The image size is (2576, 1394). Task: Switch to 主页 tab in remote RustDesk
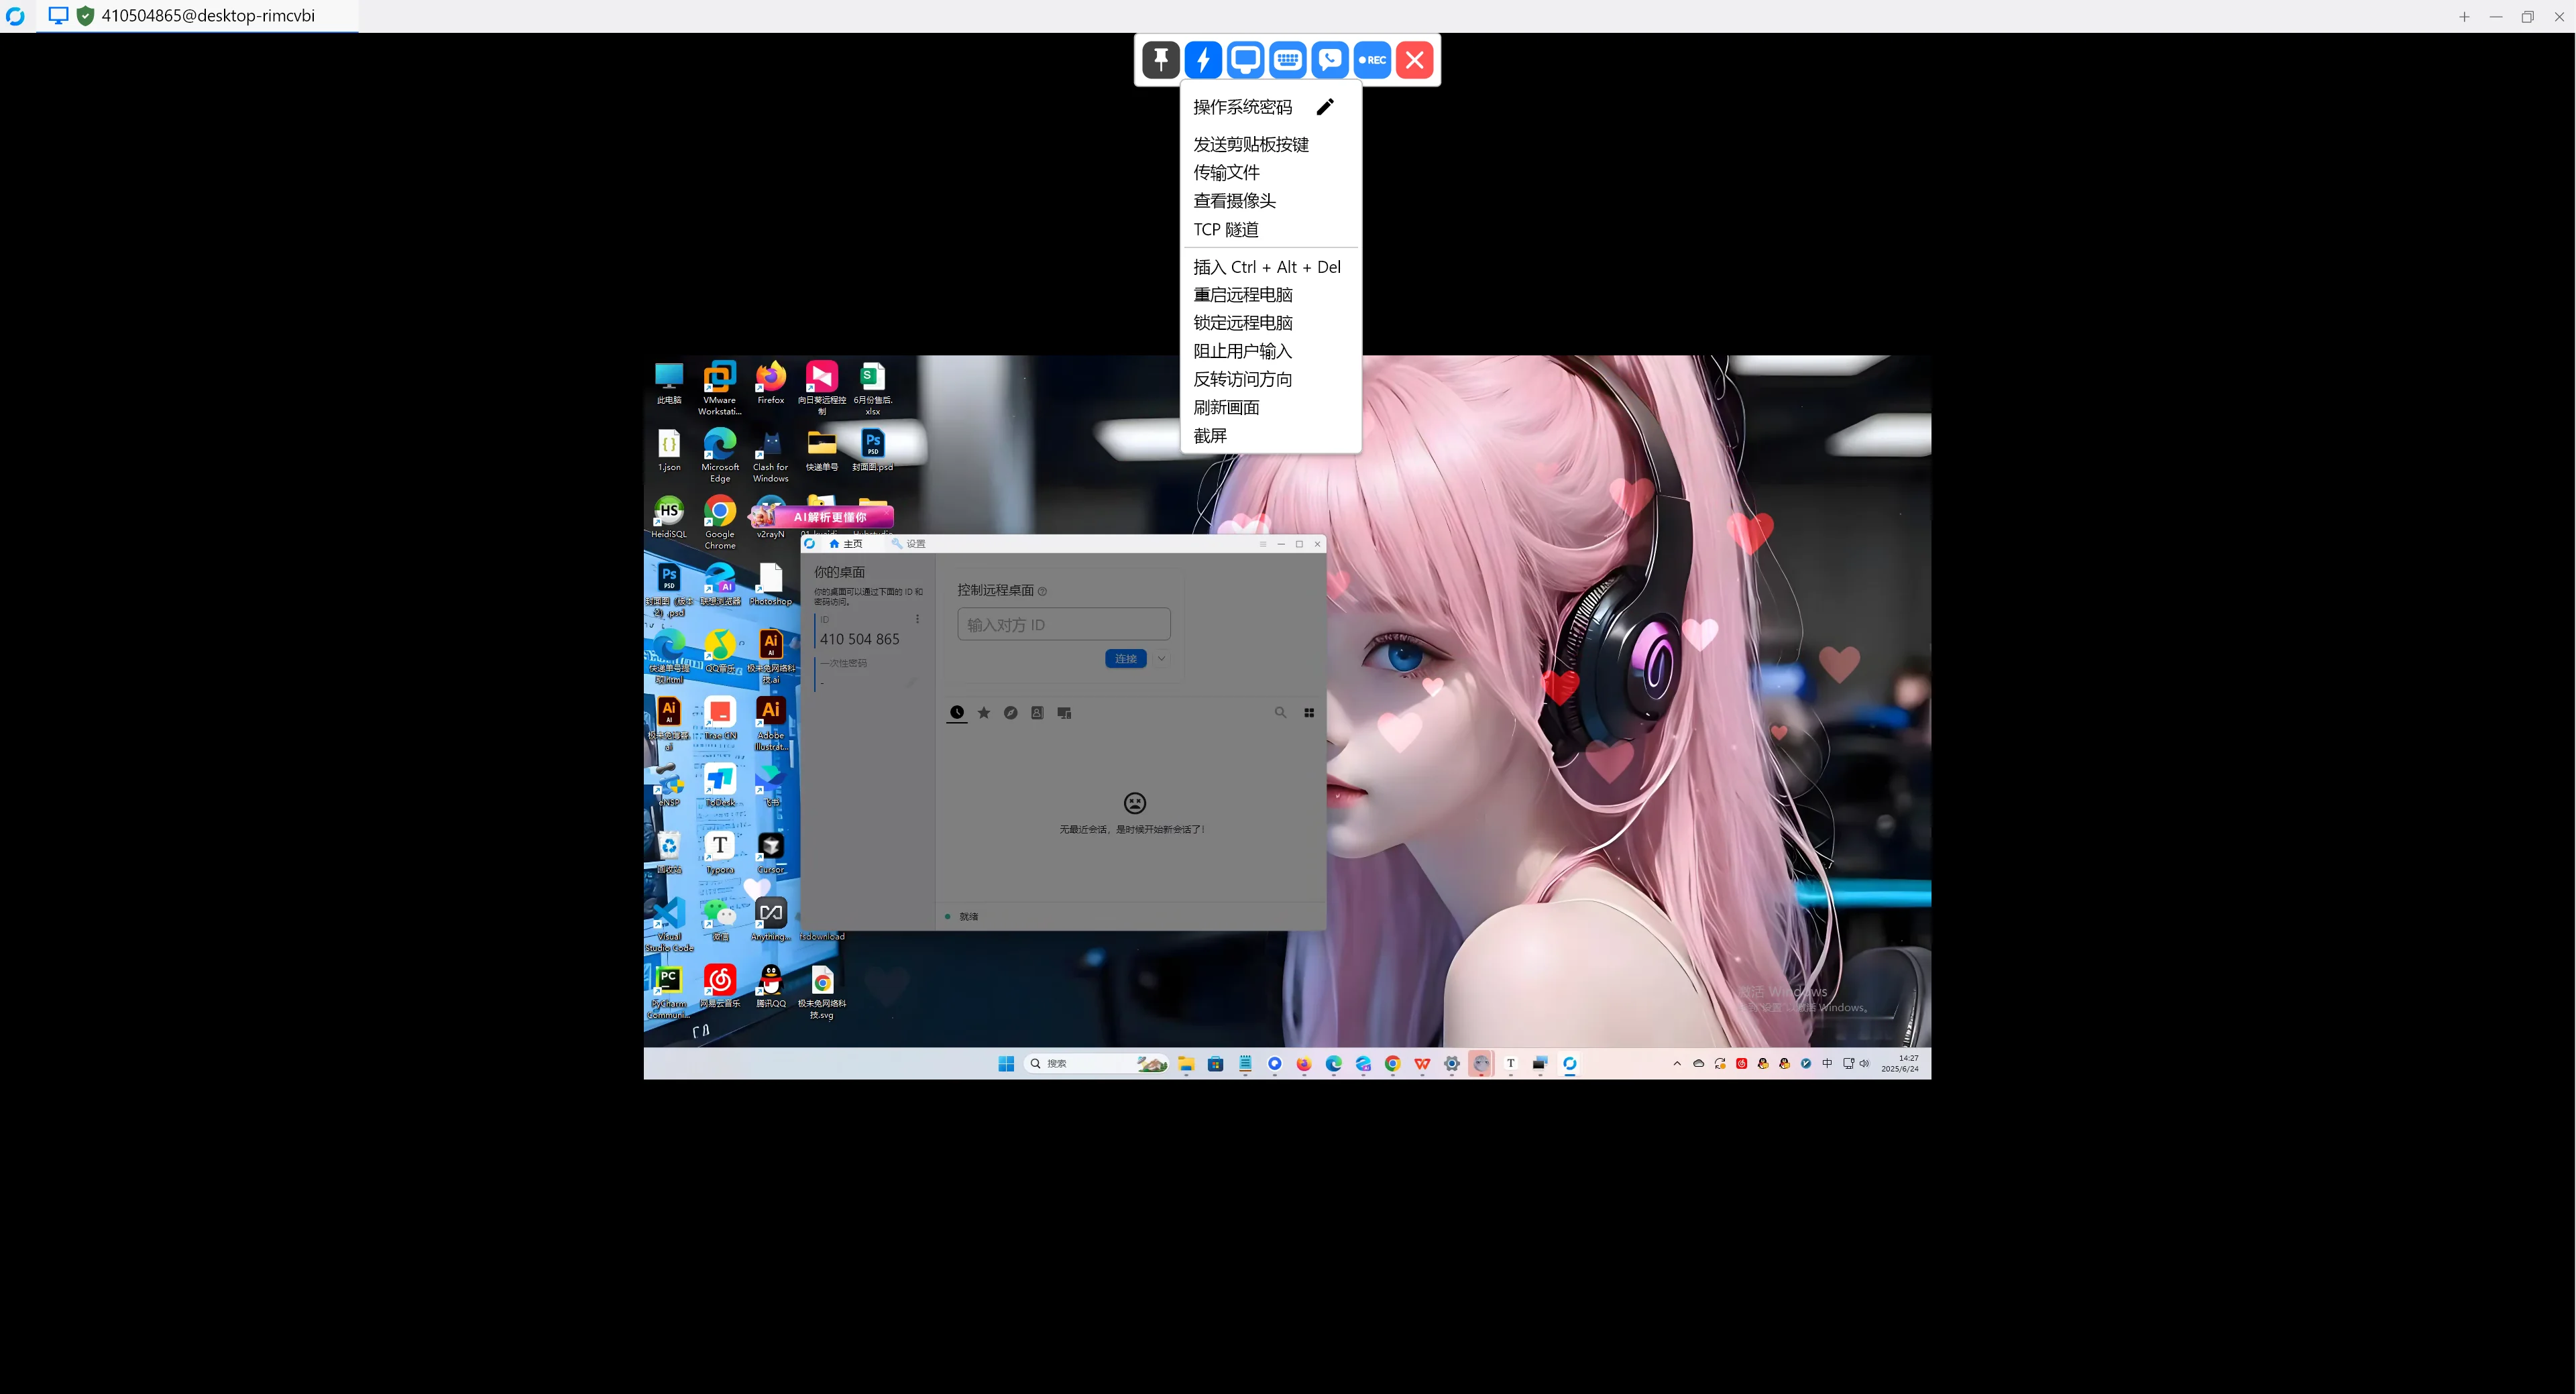[x=845, y=544]
